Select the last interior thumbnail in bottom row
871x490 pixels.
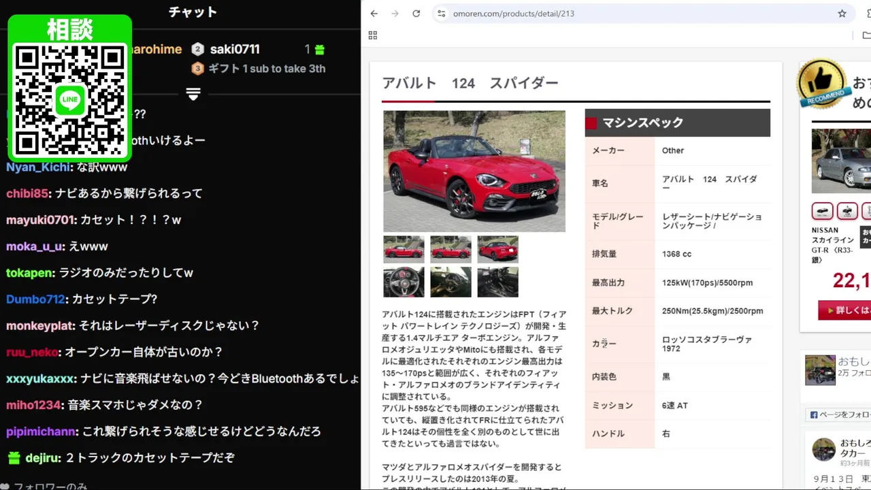pyautogui.click(x=497, y=282)
